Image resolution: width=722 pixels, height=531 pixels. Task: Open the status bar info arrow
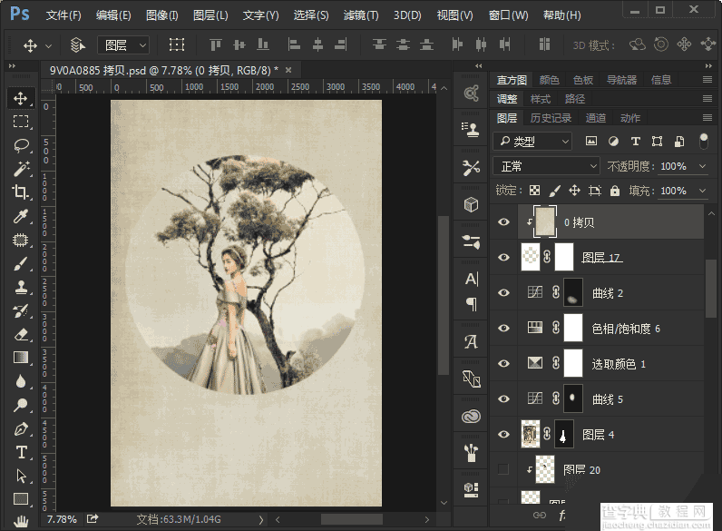(x=261, y=519)
